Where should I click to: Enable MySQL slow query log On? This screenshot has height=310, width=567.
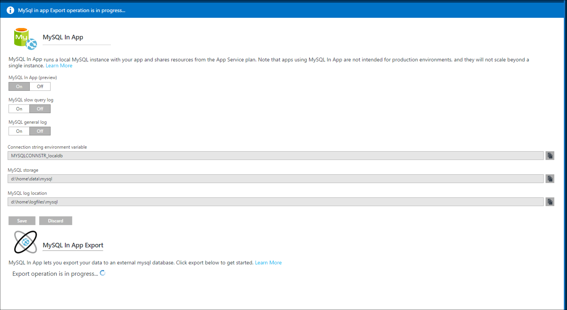coord(19,109)
